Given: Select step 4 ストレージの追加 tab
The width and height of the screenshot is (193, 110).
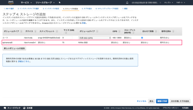Looking at the screenshot, I should tap(71, 9).
